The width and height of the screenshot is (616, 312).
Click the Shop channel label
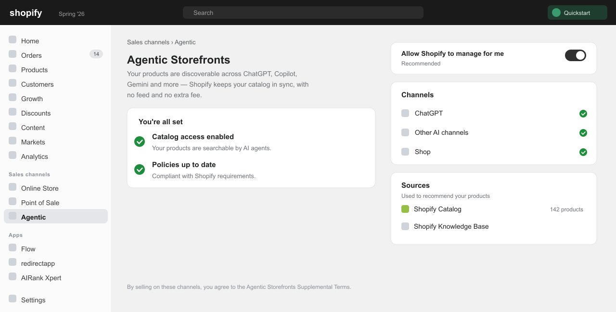[x=423, y=152]
